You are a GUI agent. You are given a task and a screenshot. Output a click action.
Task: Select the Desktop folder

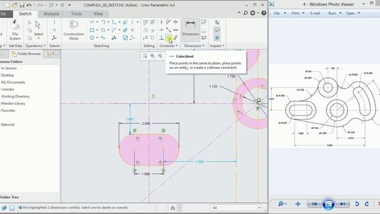tap(8, 75)
